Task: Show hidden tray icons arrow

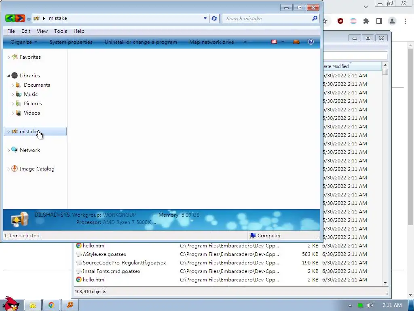Action: (x=350, y=305)
